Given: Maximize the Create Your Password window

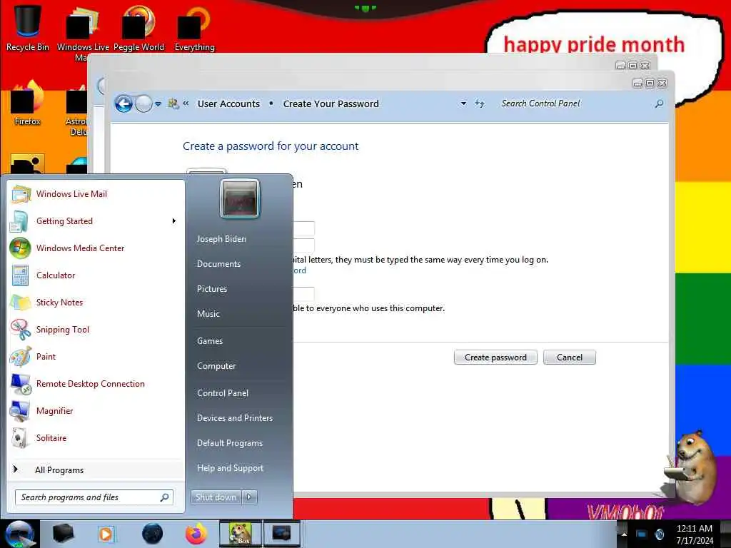Looking at the screenshot, I should pos(650,83).
